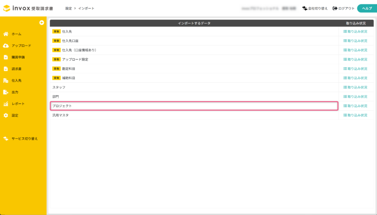Viewport: 377px width, 215px height.
Task: Go to 購買申請 in the sidebar
Action: (x=18, y=57)
